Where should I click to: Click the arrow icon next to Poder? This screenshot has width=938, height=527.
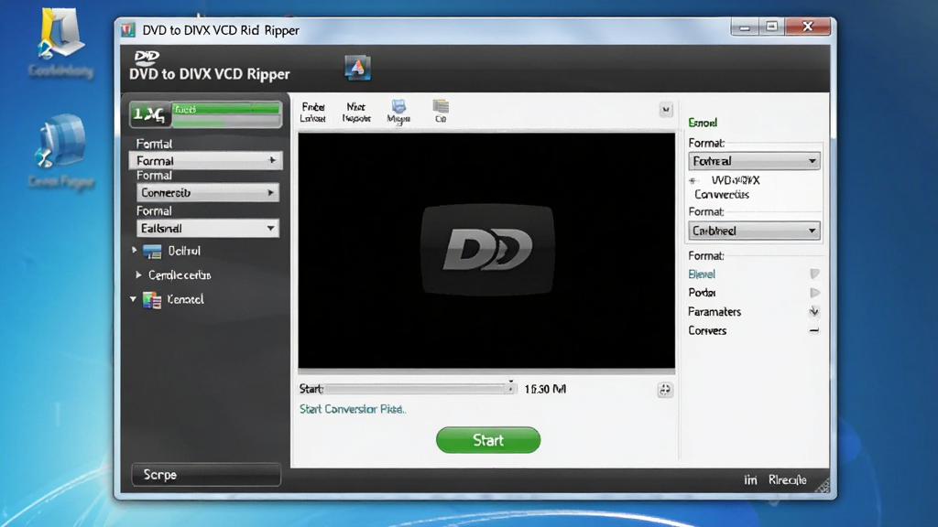click(x=814, y=293)
